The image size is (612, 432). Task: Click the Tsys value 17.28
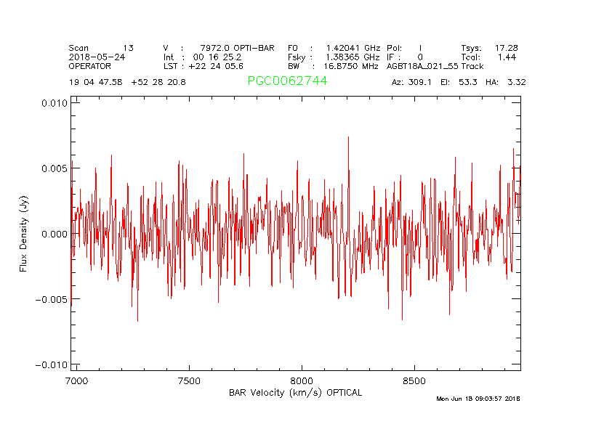point(506,48)
